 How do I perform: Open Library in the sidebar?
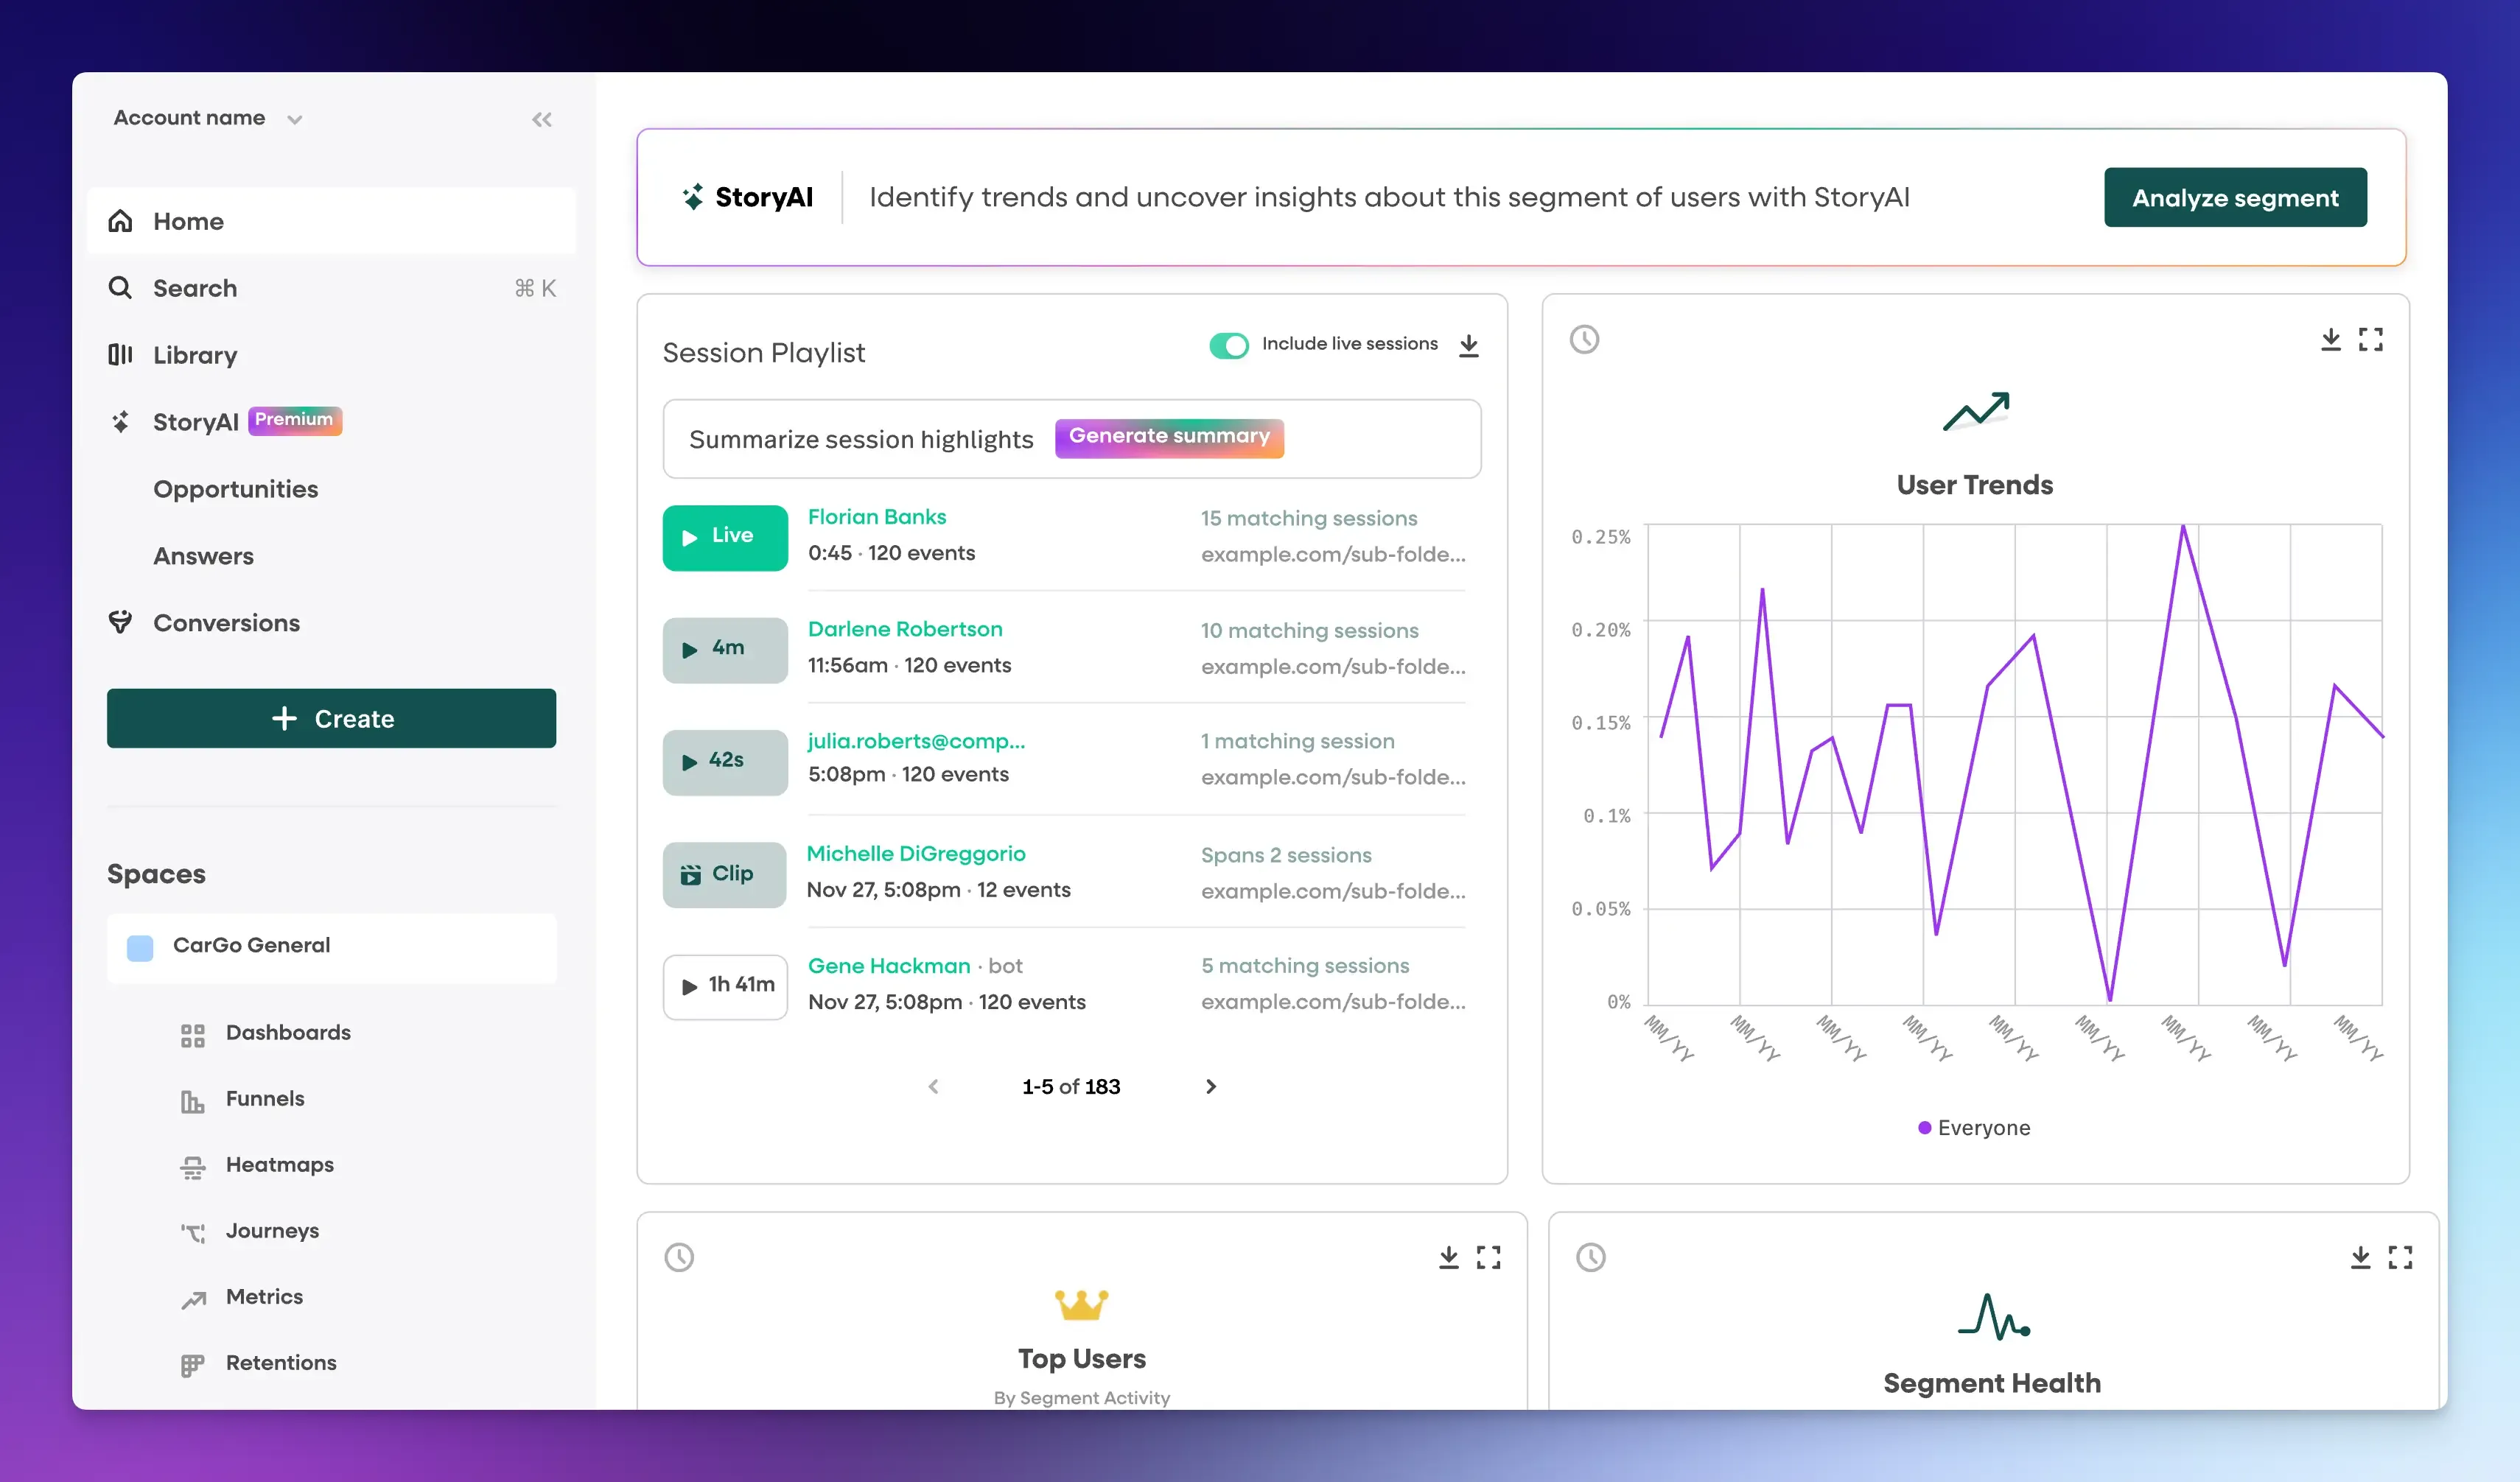coord(195,355)
